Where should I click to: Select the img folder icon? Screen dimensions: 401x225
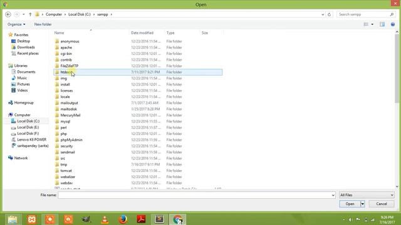pos(57,78)
